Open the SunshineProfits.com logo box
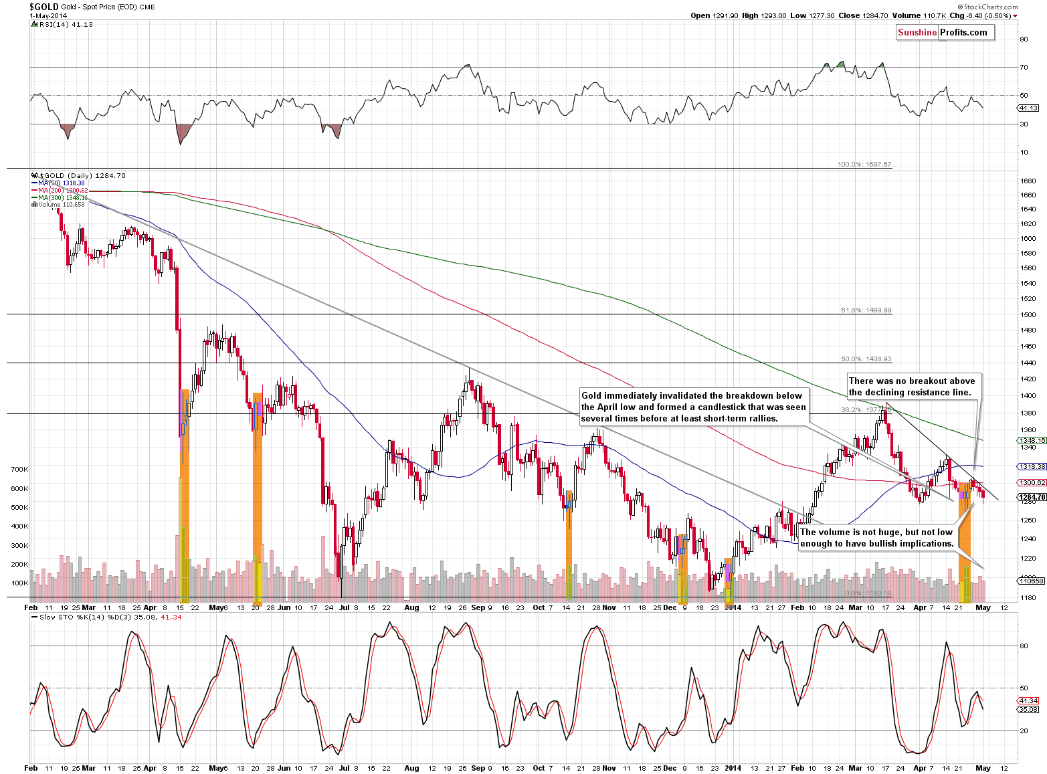Viewport: 1047px width, 774px height. [945, 32]
